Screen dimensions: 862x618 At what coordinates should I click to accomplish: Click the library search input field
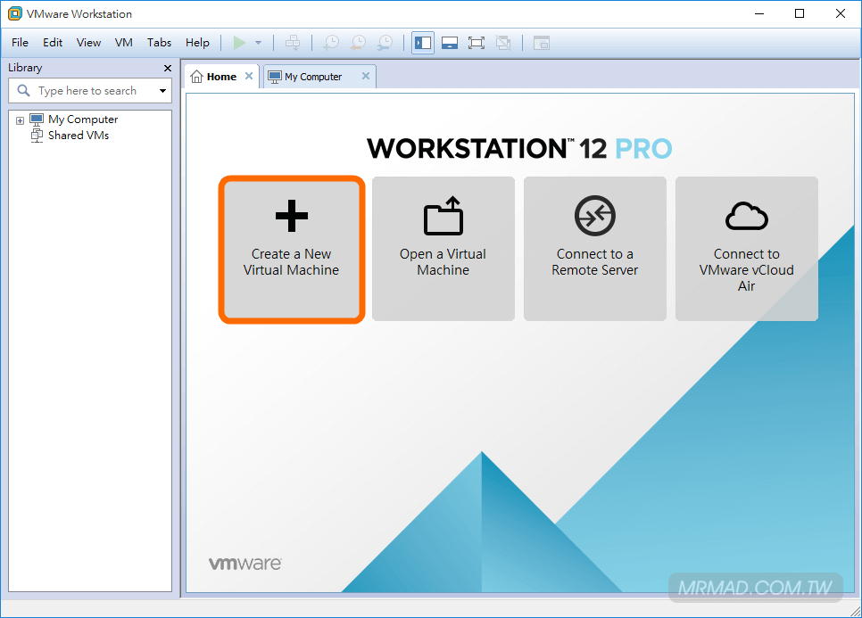point(89,91)
